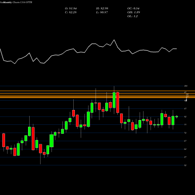Click the '57' price axis label

(185, 157)
